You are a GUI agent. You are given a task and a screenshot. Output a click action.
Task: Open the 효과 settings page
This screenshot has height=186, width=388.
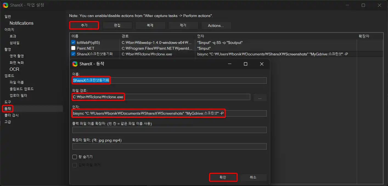point(13,36)
